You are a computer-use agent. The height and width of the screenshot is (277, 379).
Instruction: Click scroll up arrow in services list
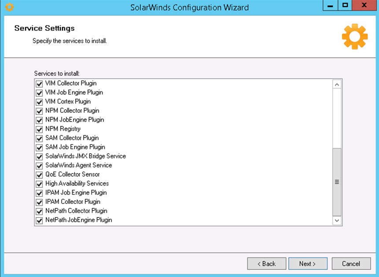pos(337,84)
